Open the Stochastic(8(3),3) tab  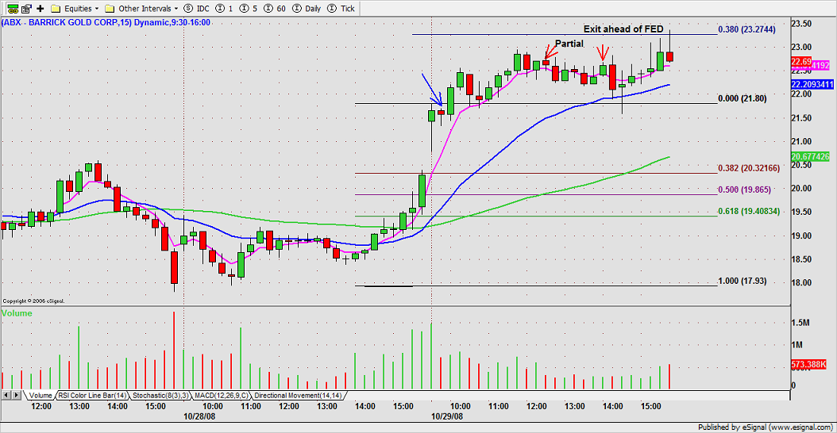tap(160, 395)
